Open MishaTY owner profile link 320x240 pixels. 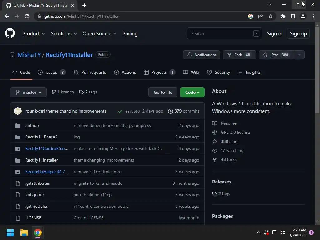(x=29, y=55)
